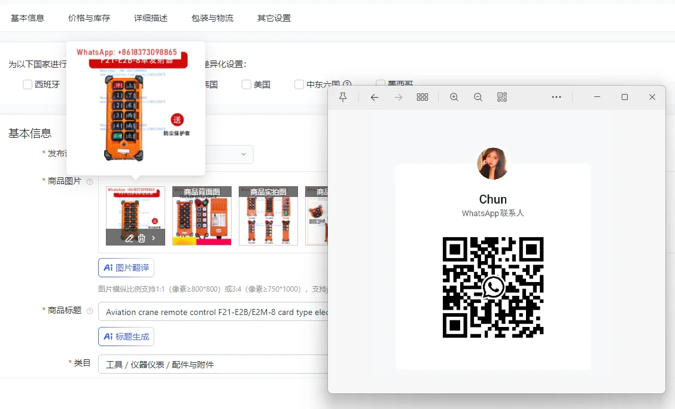
Task: Select the 商品实拍图 thumbnail
Action: [268, 216]
